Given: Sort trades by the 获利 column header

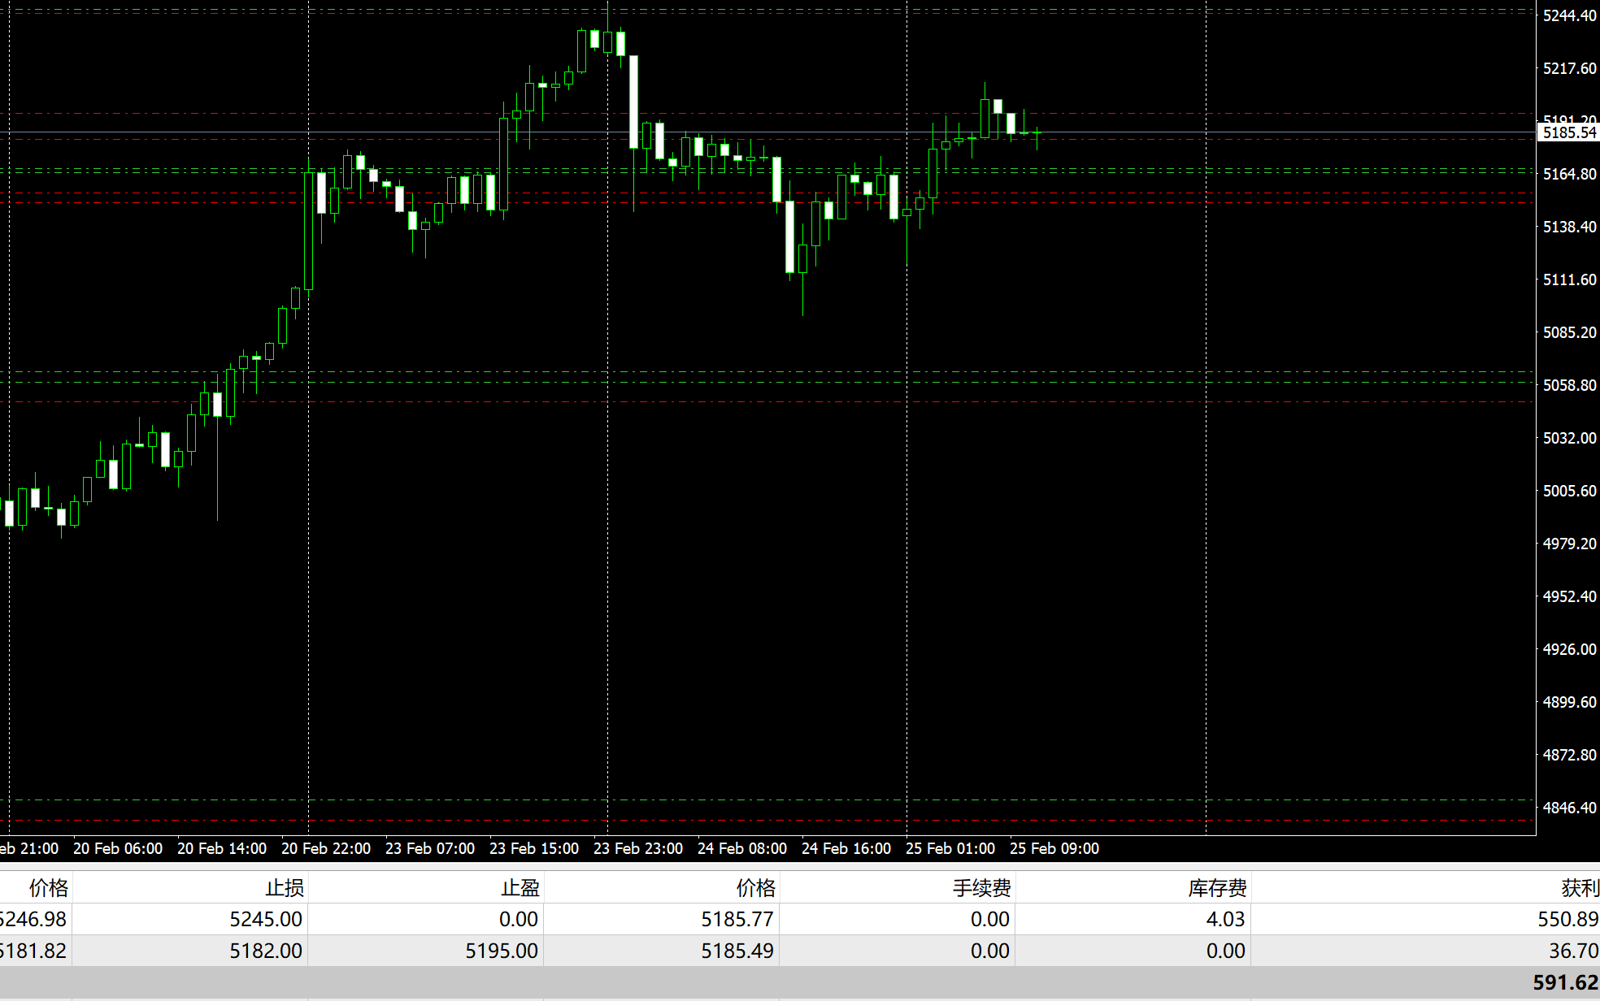Looking at the screenshot, I should click(x=1579, y=887).
